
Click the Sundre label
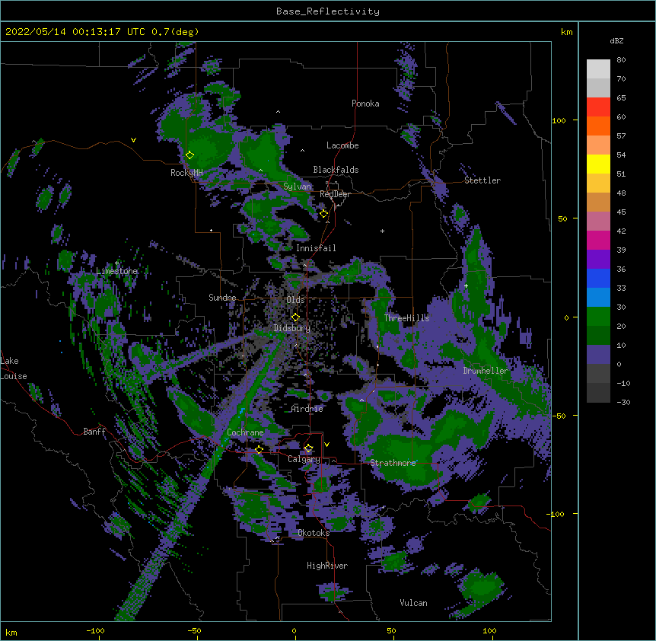tap(222, 298)
